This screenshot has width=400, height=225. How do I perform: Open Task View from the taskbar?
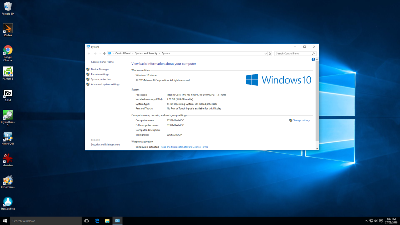point(86,221)
